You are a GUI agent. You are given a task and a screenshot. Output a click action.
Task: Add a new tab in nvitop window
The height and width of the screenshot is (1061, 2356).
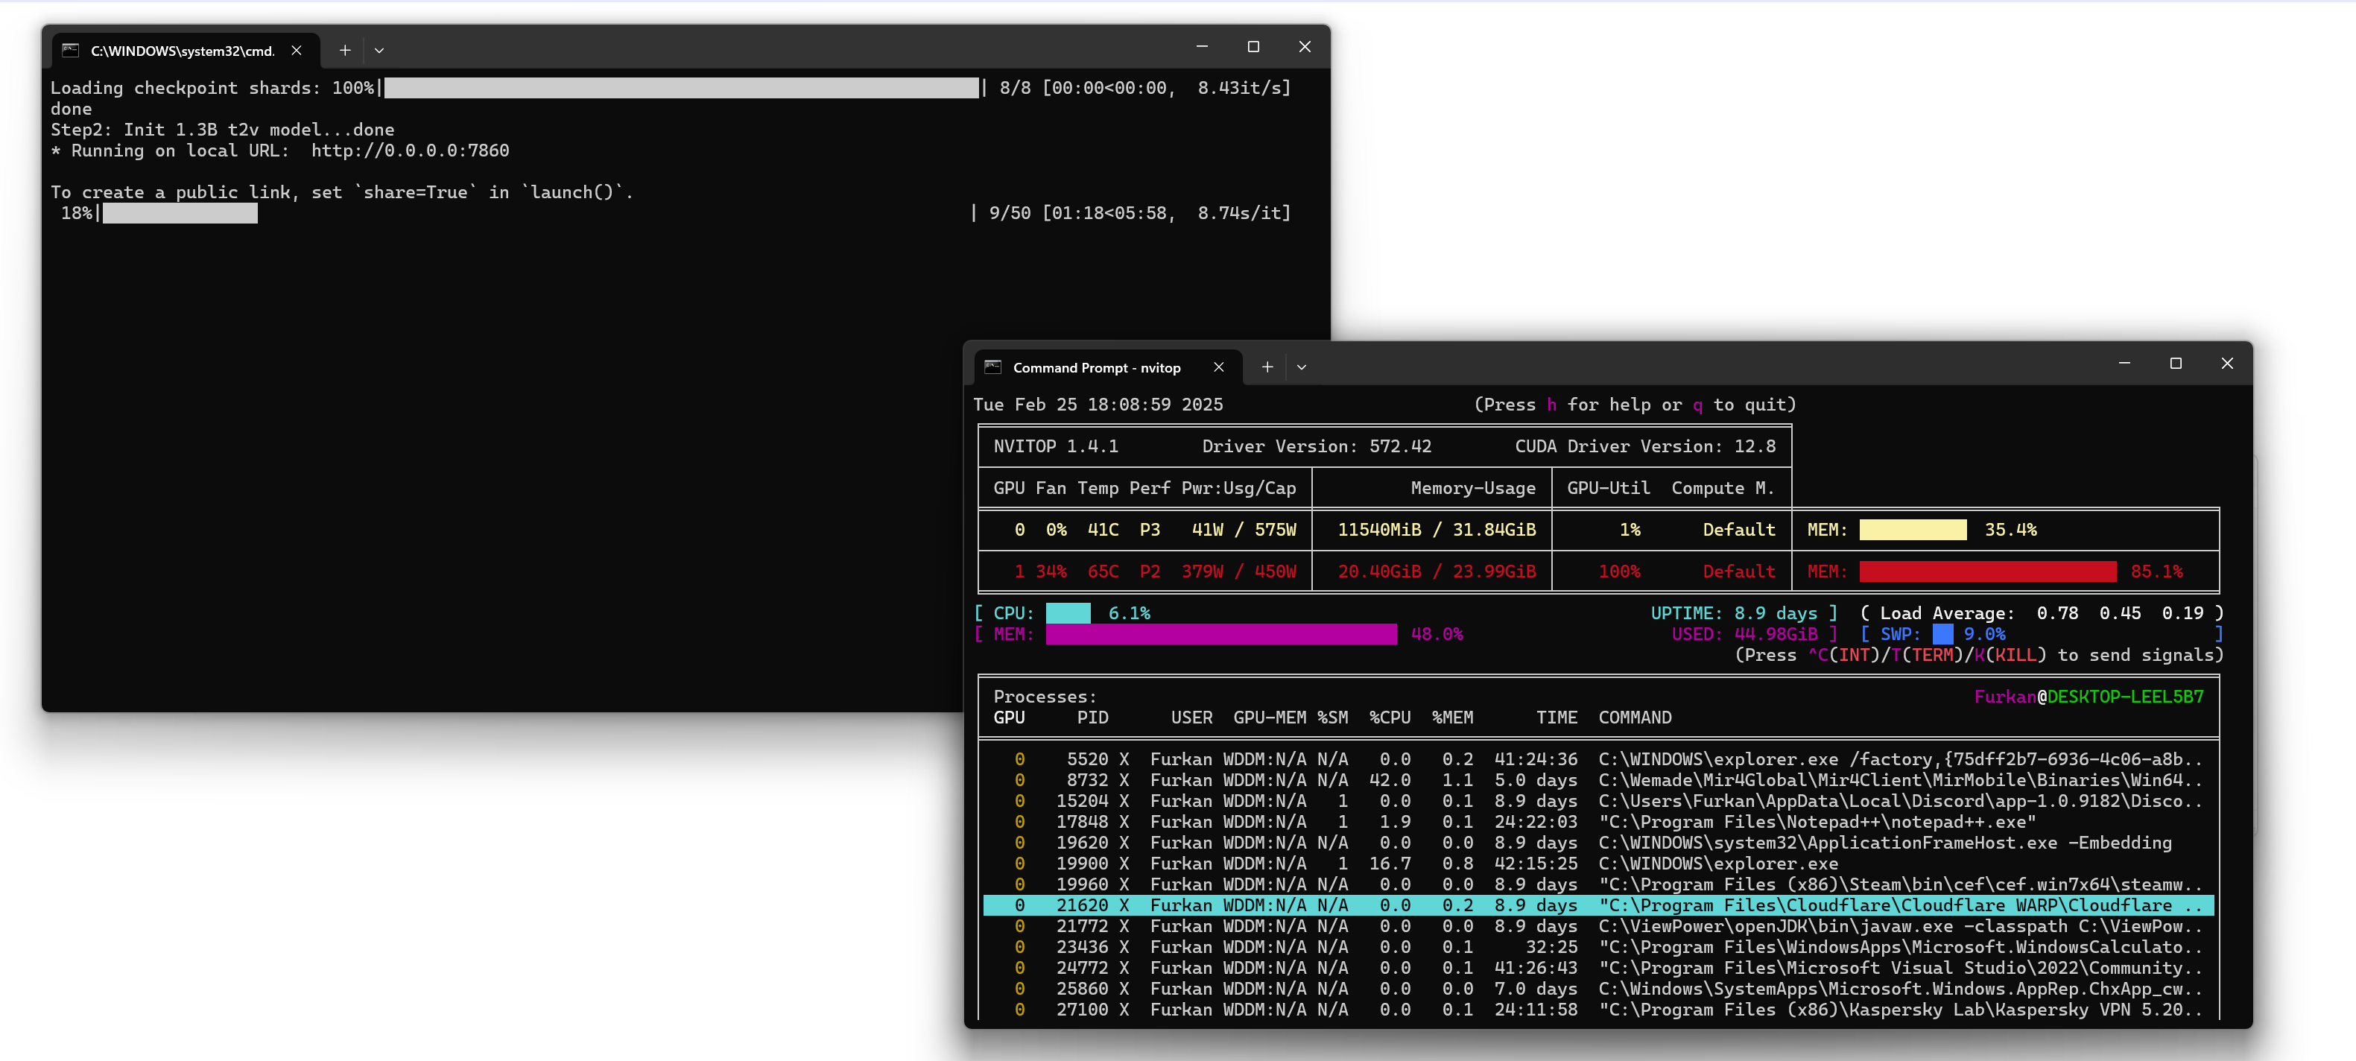pyautogui.click(x=1267, y=367)
